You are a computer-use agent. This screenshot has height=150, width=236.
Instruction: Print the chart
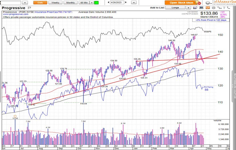(x=213, y=8)
